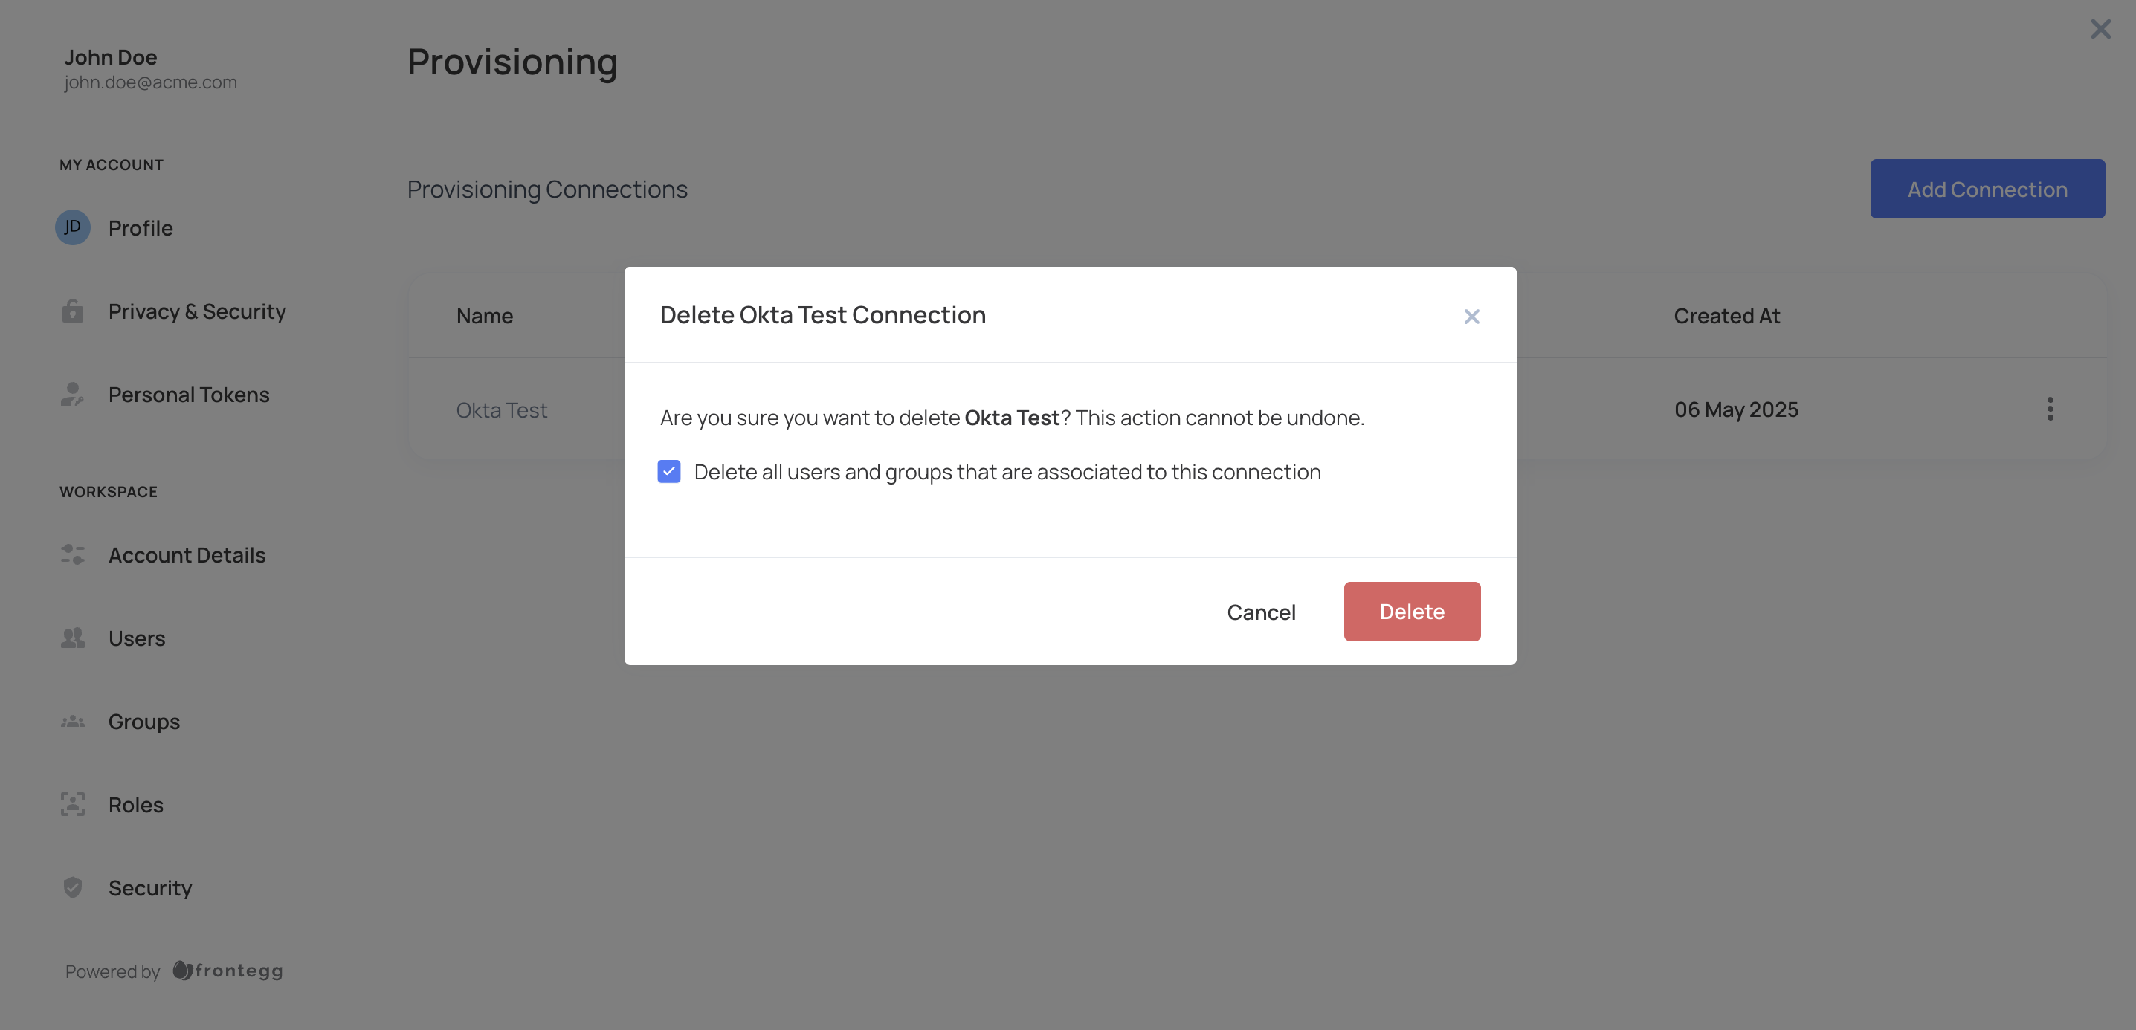Viewport: 2136px width, 1030px height.
Task: Click the Add Connection button
Action: (1987, 189)
